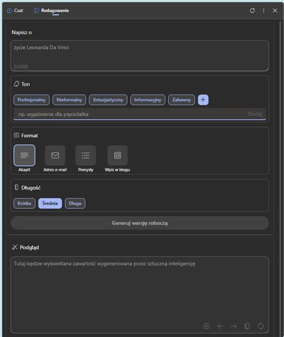This screenshot has height=337, width=284.
Task: Focus the Napisz o text input area
Action: (140, 56)
